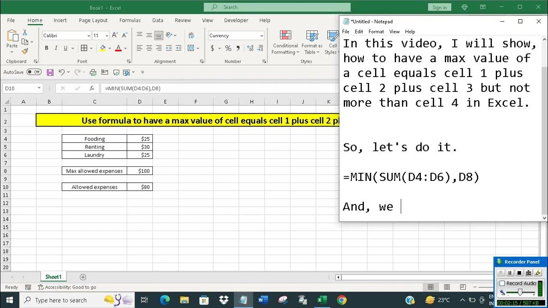
Task: Apply Italic formatting
Action: click(55, 48)
